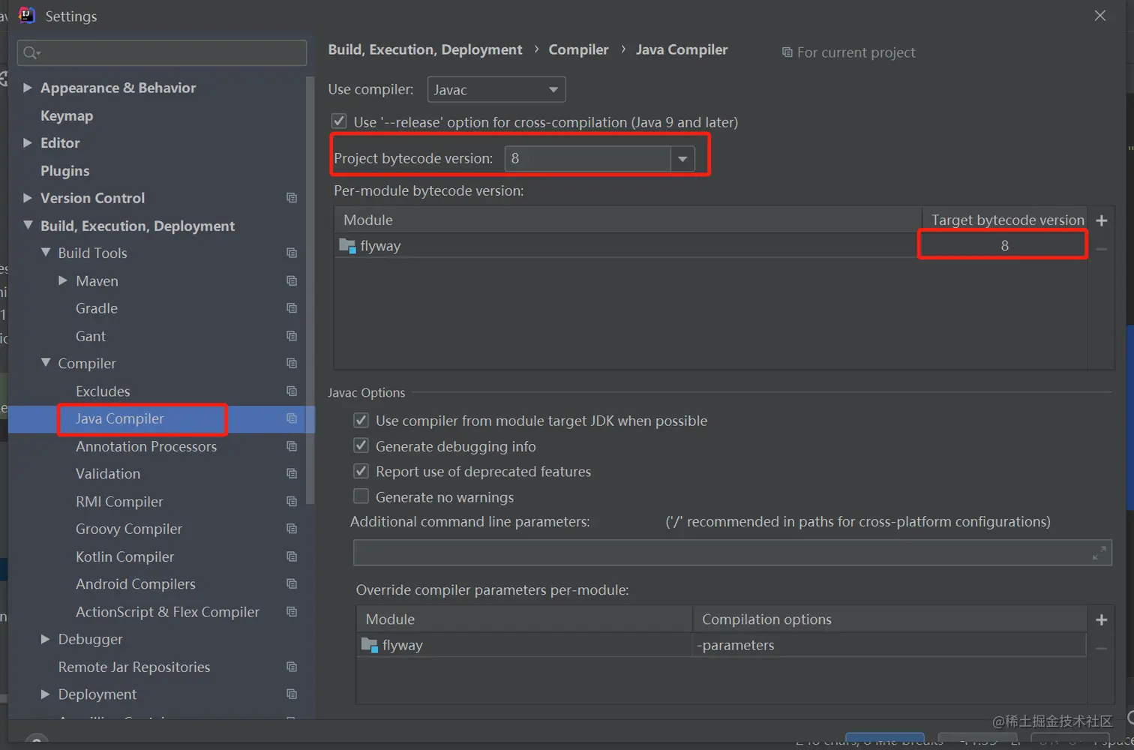Click Module column header in bytecode table
The height and width of the screenshot is (750, 1134).
click(628, 220)
